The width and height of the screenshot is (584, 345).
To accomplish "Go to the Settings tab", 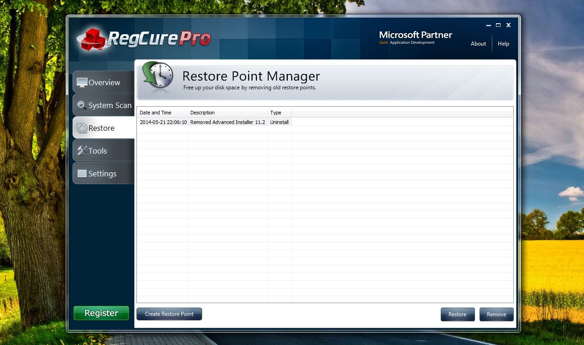I will pyautogui.click(x=104, y=174).
